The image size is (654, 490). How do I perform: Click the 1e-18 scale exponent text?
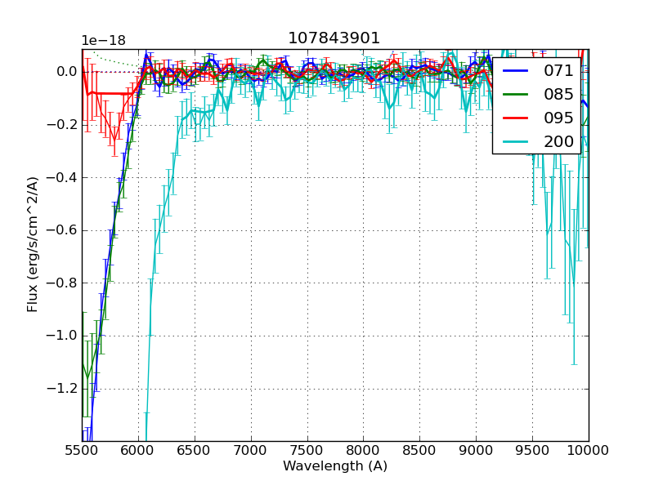pyautogui.click(x=103, y=41)
